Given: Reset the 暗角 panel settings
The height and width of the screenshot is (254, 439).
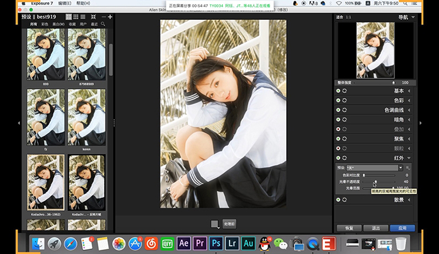Looking at the screenshot, I should coord(344,120).
